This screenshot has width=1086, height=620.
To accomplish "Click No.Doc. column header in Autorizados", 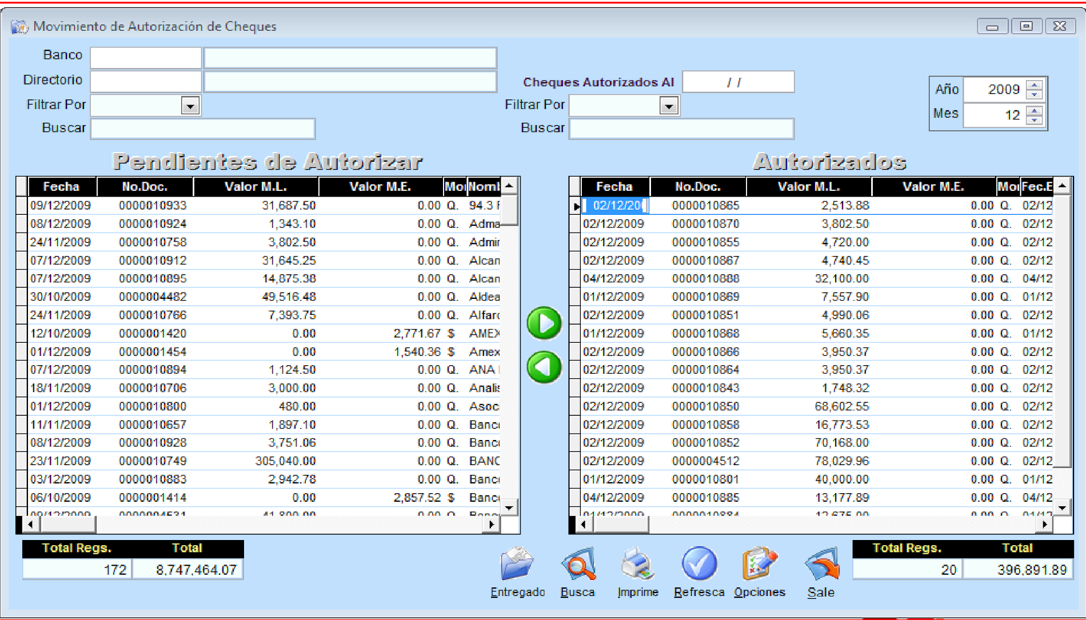I will (697, 187).
